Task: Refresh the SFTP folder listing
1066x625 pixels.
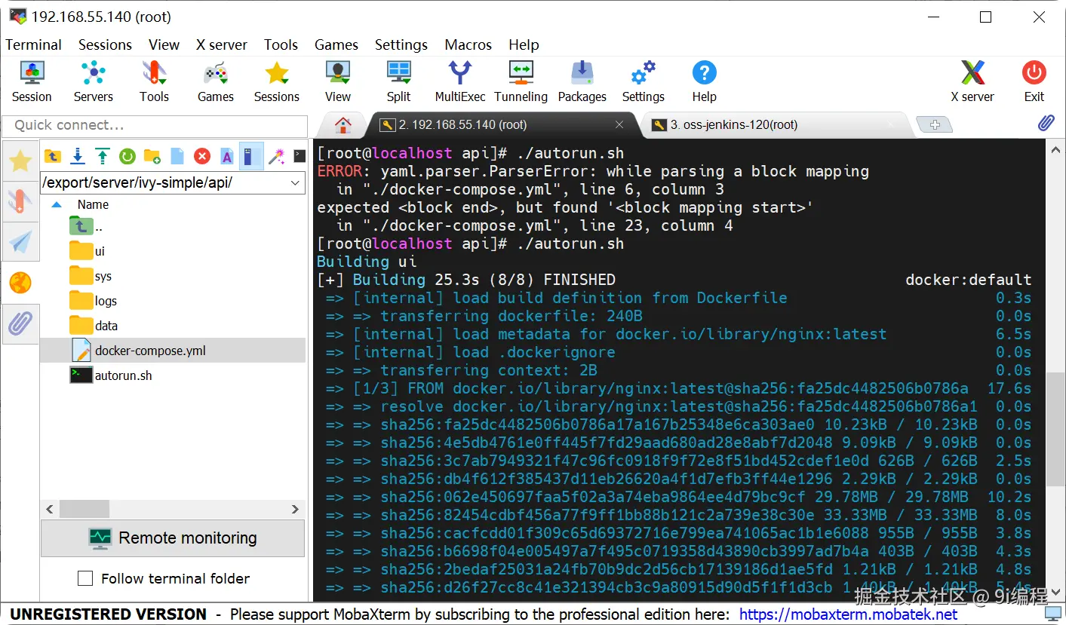Action: coord(127,156)
